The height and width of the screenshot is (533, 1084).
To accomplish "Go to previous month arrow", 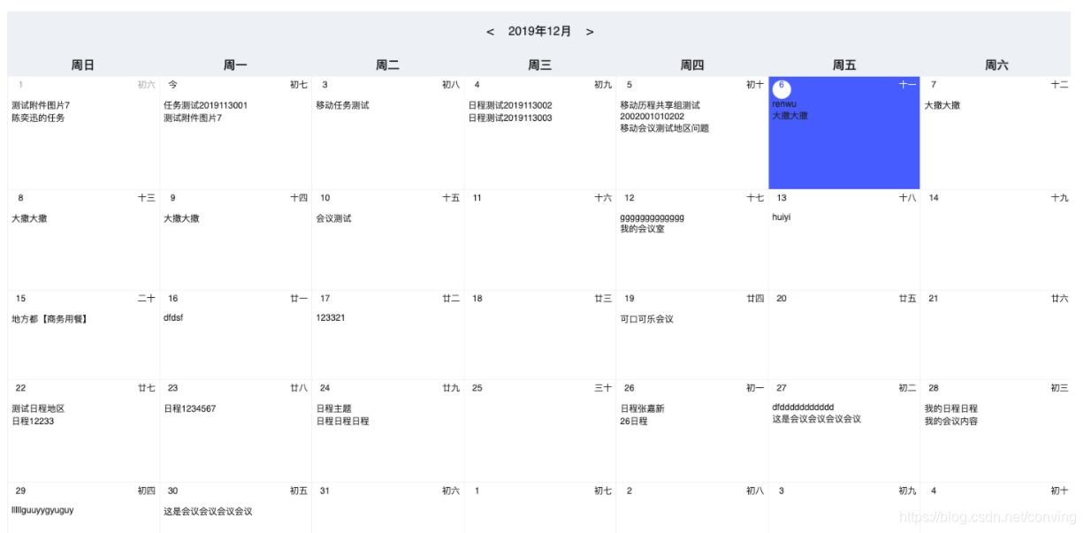I will click(490, 32).
